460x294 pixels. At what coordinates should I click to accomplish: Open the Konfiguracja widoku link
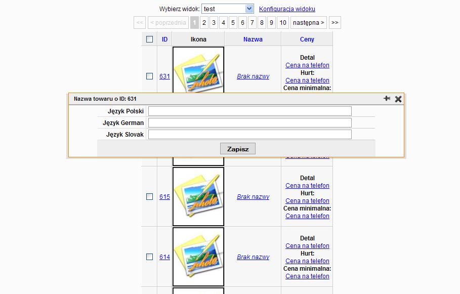(x=287, y=9)
